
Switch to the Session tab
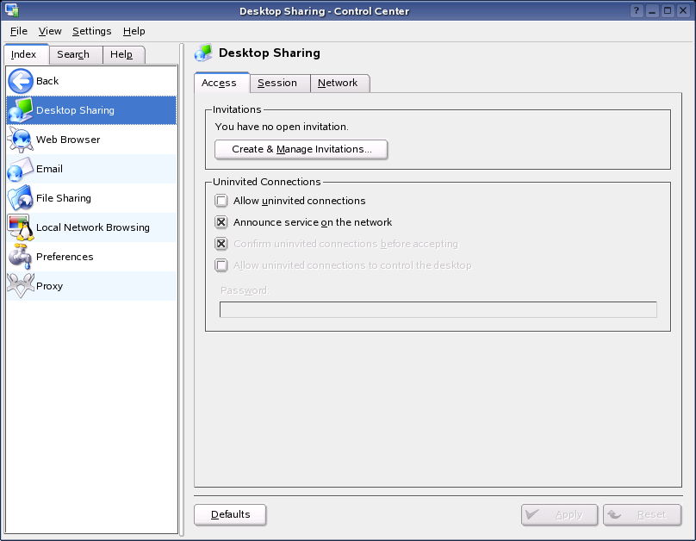click(x=280, y=83)
